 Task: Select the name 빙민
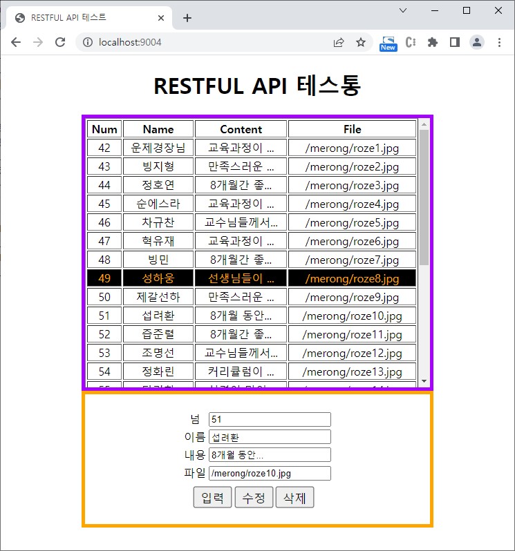click(158, 260)
